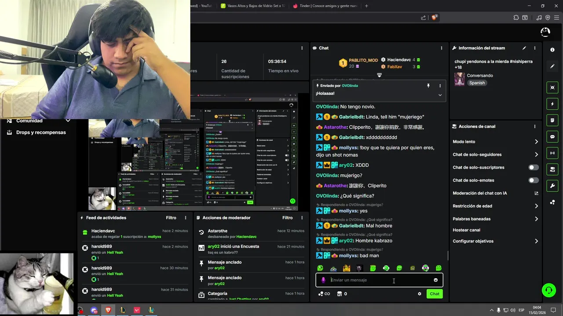
Task: Open the Windows notification center
Action: pyautogui.click(x=553, y=310)
